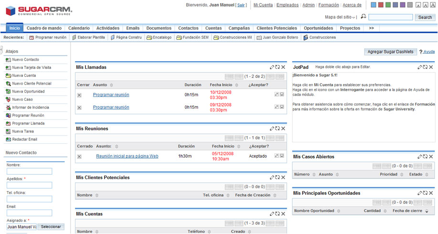Click the Informar de Incidencia bug icon
Viewport: 438px width, 234px height.
8,107
